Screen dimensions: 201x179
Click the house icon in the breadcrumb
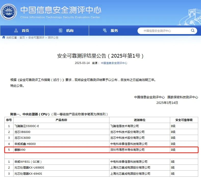tap(4, 37)
